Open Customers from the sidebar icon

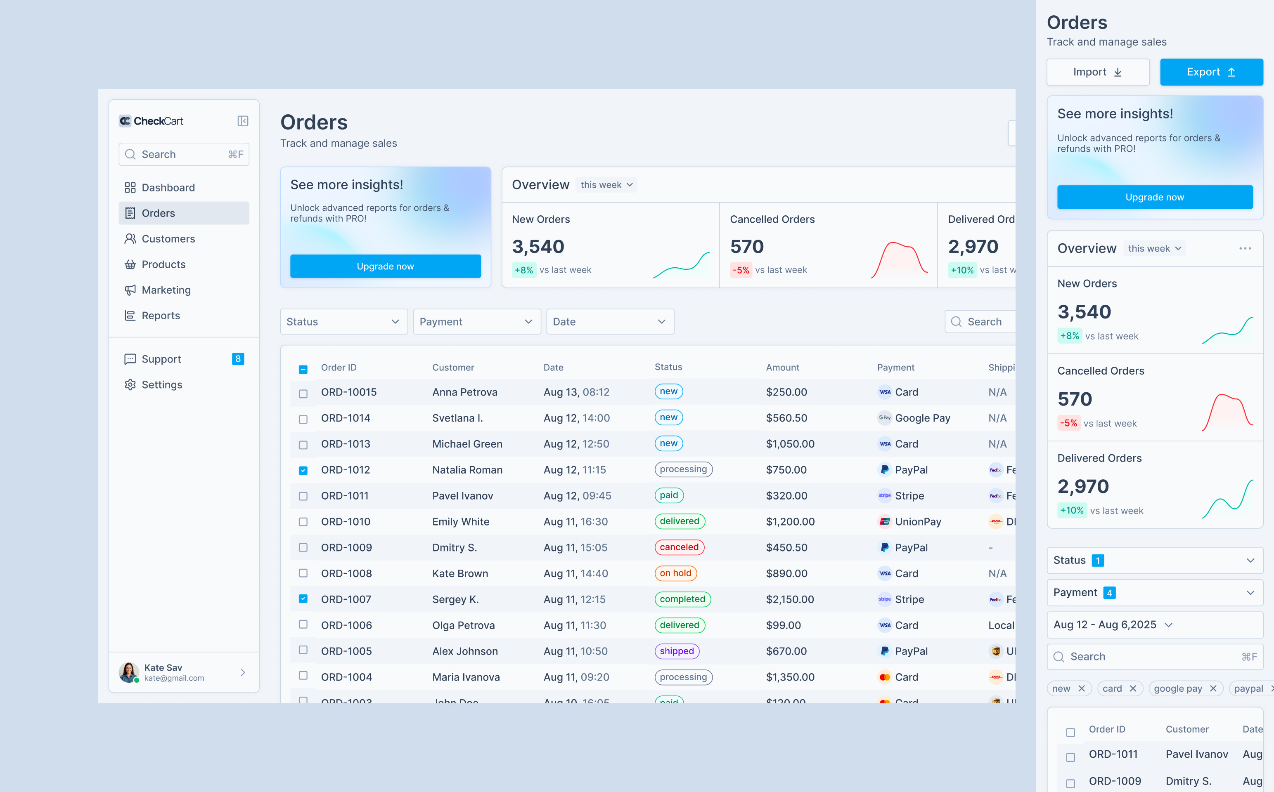tap(130, 238)
